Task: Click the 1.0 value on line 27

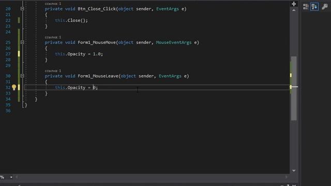Action: point(97,54)
